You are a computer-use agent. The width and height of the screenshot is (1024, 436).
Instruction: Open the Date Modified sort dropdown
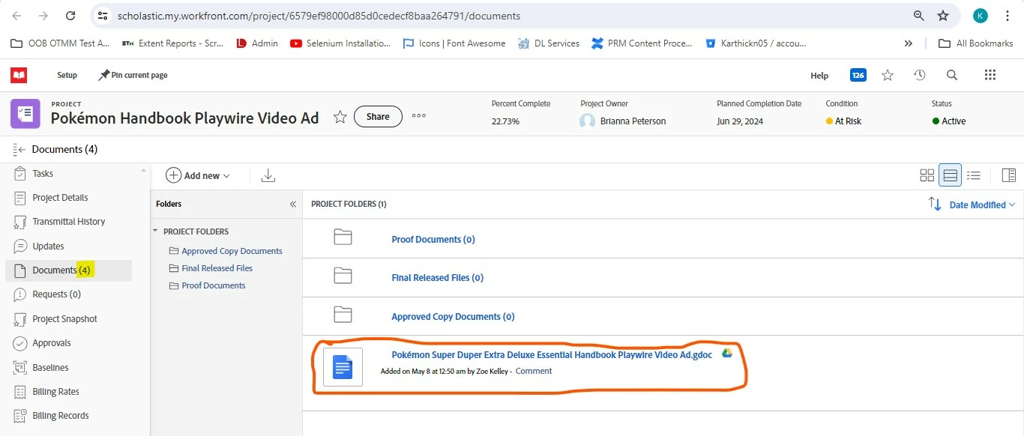click(982, 205)
